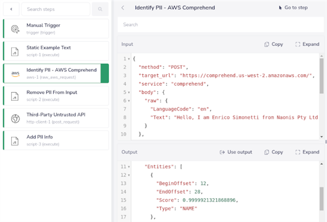Copy the Output JSON
This screenshot has width=327, height=222.
tap(274, 152)
